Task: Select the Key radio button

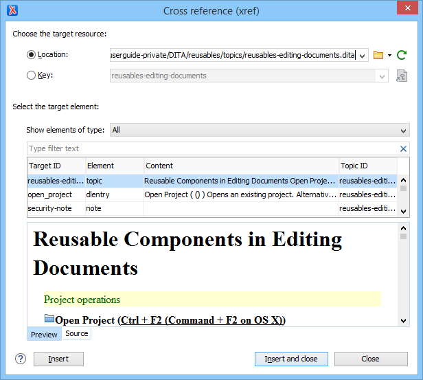Action: click(31, 76)
